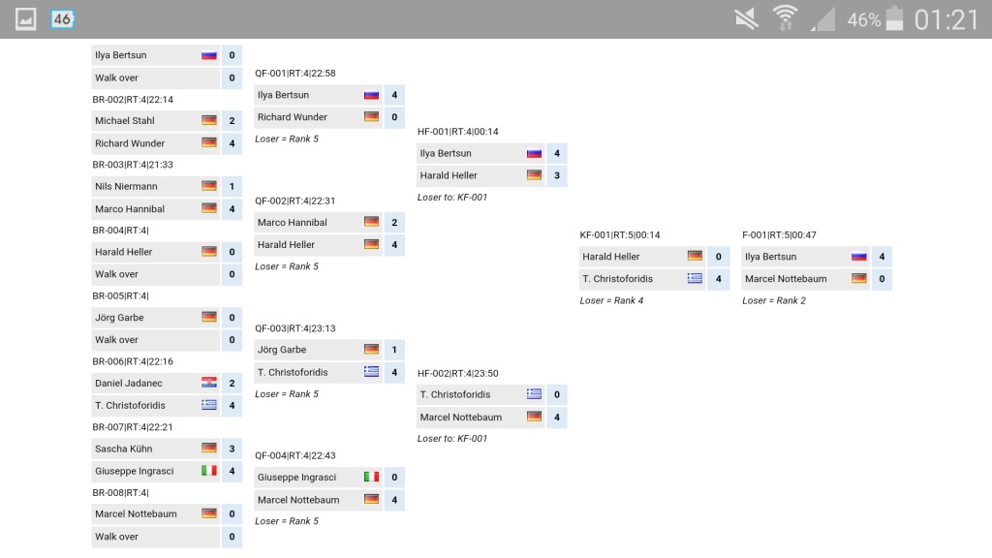Select Marcel Nottebaum in the final match
This screenshot has height=558, width=992.
click(786, 279)
